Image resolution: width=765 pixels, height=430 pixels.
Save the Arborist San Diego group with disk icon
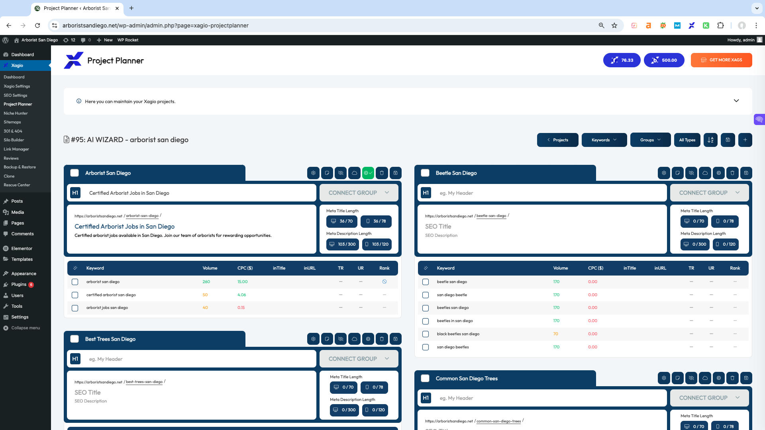pos(396,173)
